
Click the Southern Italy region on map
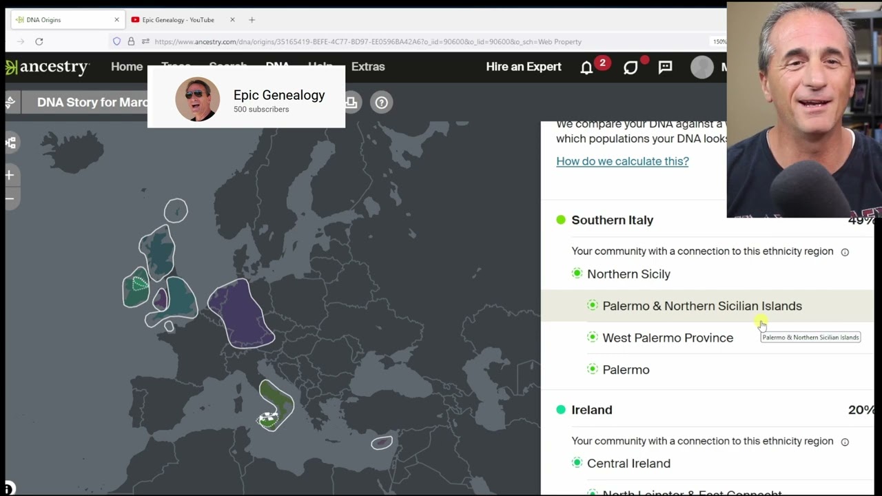coord(280,400)
